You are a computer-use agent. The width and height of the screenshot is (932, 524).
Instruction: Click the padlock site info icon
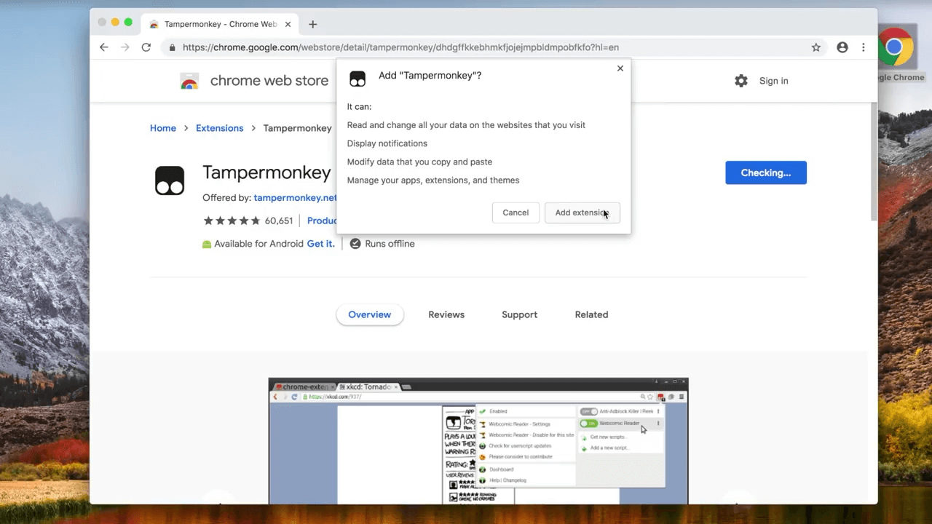(x=173, y=47)
